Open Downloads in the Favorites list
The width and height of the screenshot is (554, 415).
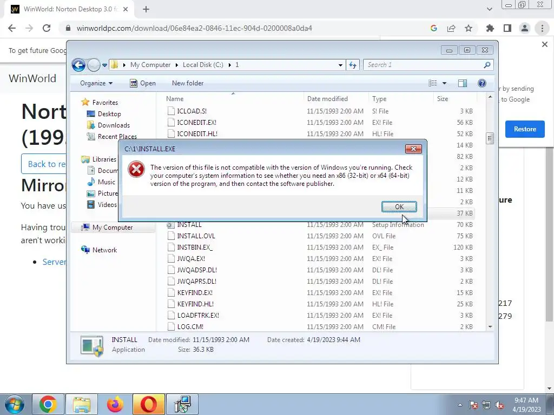(x=114, y=125)
